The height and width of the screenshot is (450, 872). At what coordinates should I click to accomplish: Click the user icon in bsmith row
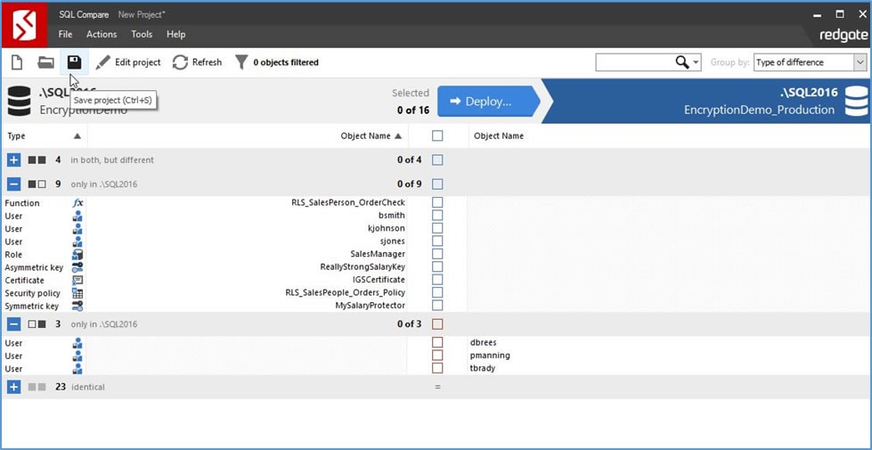click(x=77, y=216)
